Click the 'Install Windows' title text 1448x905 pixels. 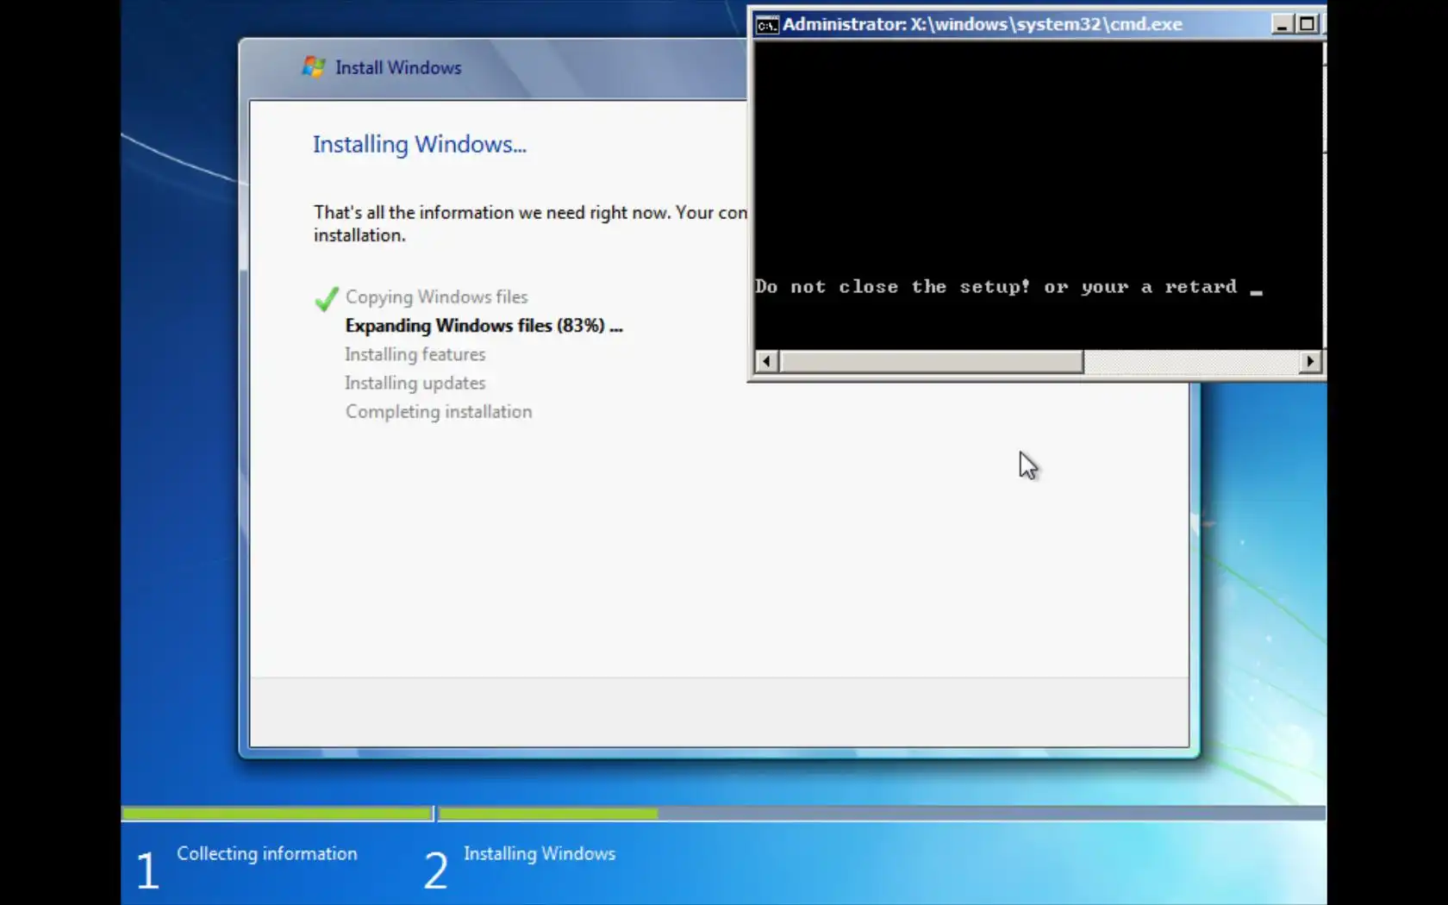coord(398,67)
